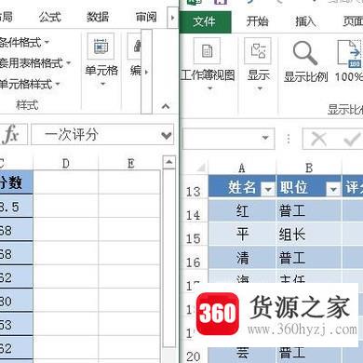Click the cancel X in formula bar
The width and height of the screenshot is (363, 363).
(x=318, y=139)
